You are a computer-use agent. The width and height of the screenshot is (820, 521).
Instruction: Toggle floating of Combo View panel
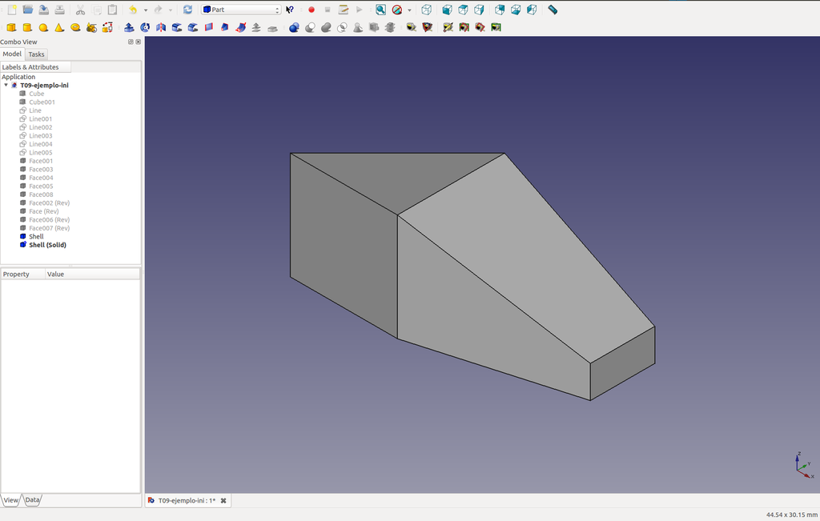click(131, 42)
